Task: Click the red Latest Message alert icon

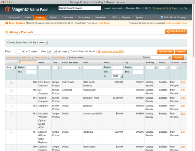Action: click(x=7, y=23)
